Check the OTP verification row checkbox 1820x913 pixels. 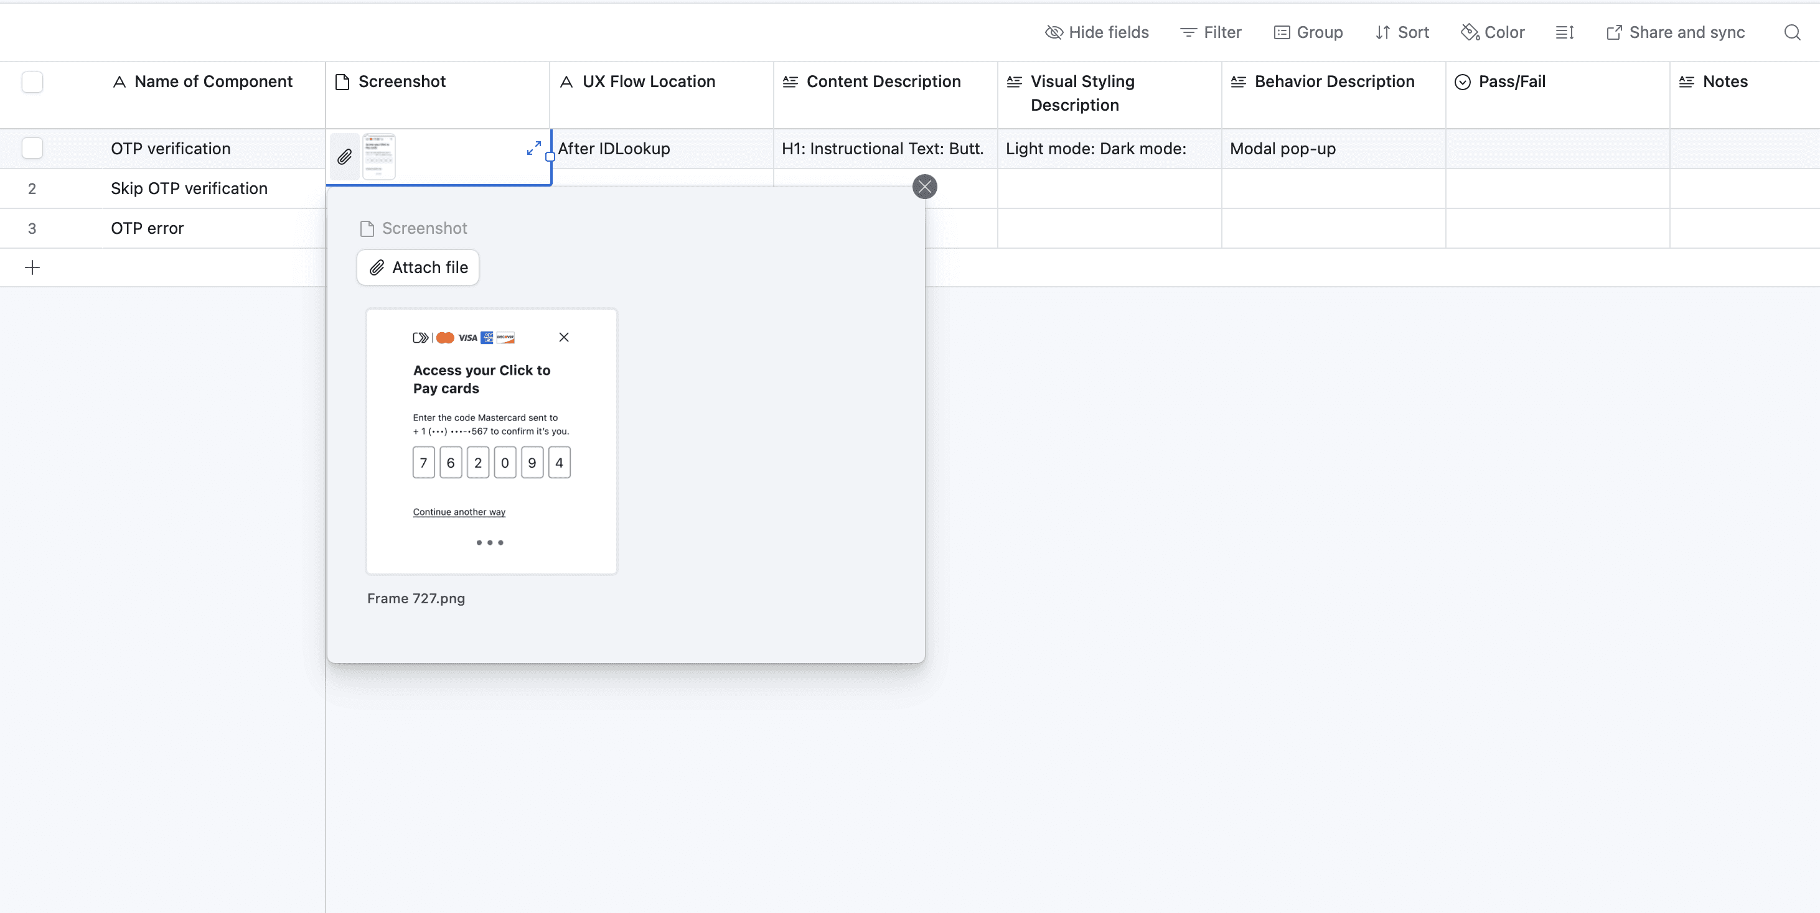point(32,148)
